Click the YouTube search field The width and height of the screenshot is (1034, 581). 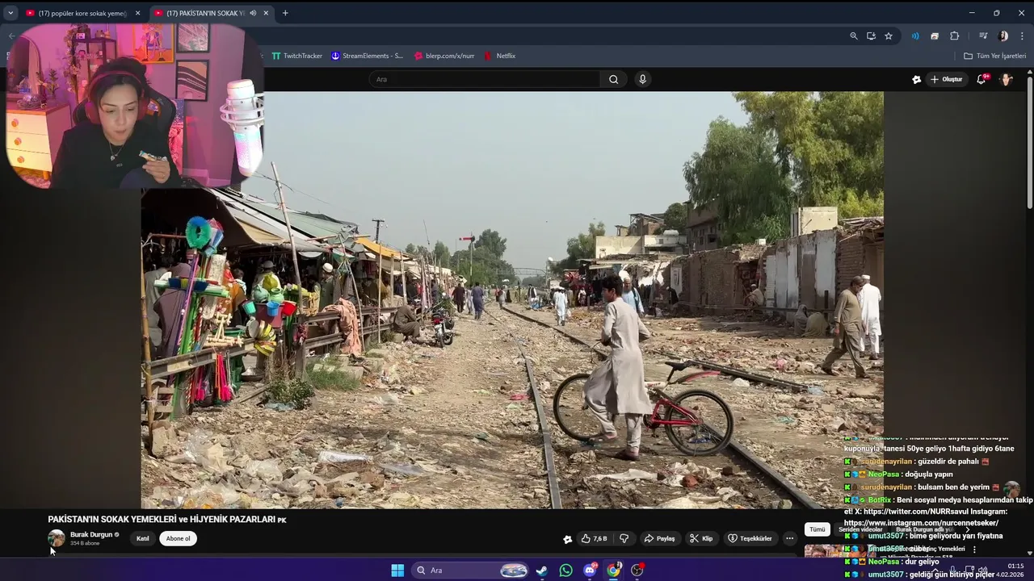tap(485, 79)
